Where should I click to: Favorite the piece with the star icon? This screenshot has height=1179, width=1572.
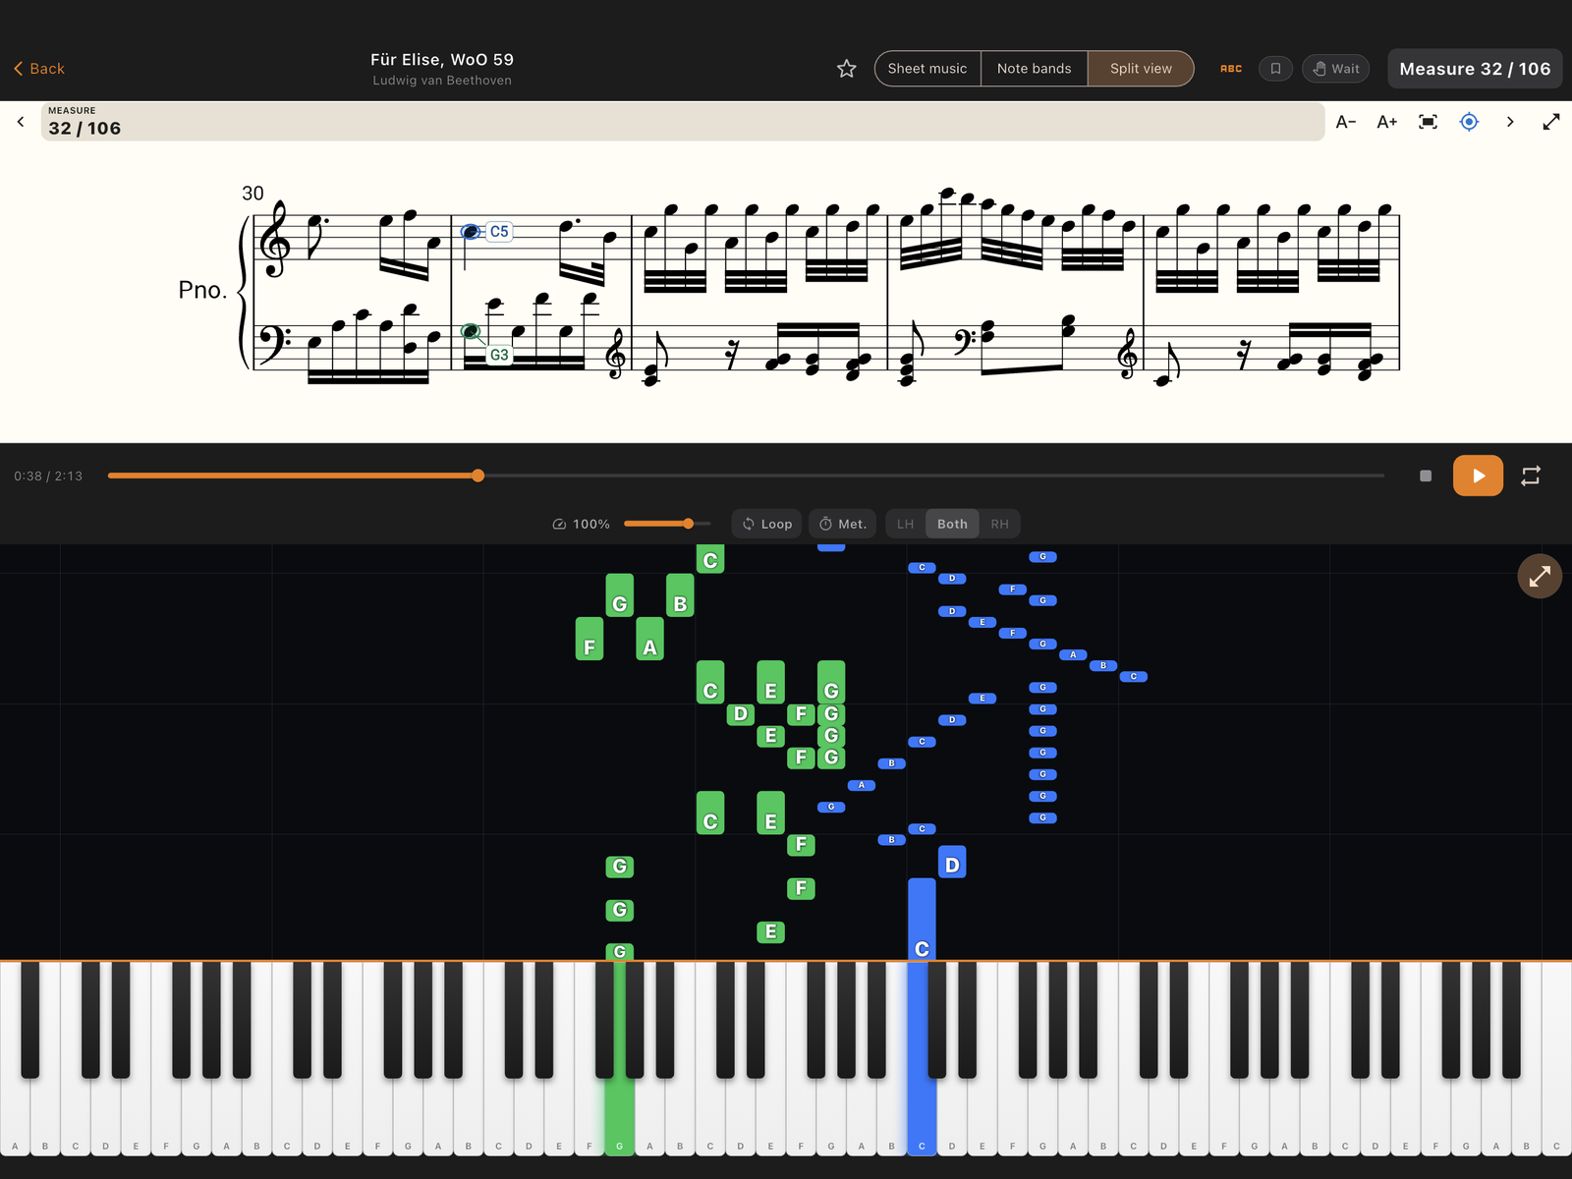[x=847, y=69]
